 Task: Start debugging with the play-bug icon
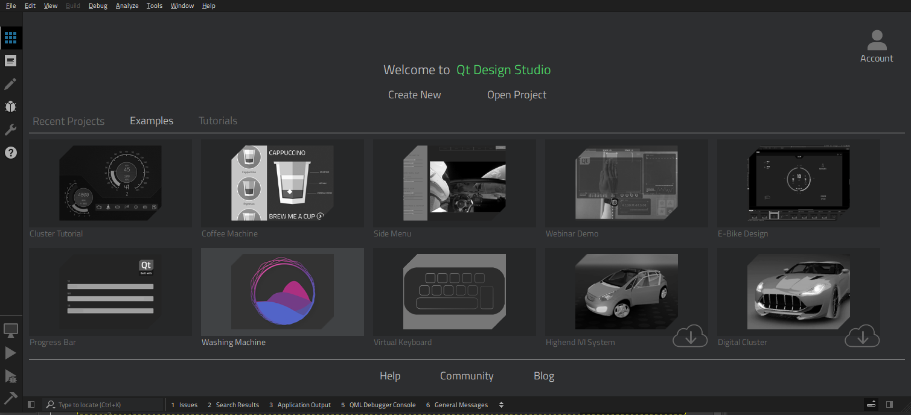[10, 376]
